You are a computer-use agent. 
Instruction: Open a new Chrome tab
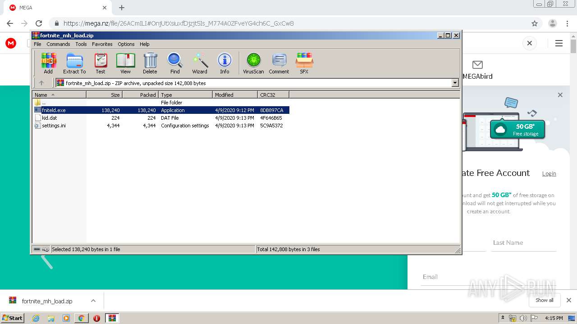pos(122,8)
